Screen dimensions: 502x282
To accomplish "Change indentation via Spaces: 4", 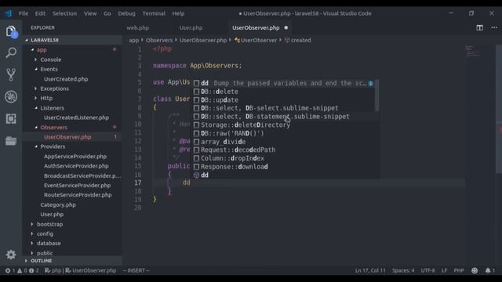I will (403, 270).
